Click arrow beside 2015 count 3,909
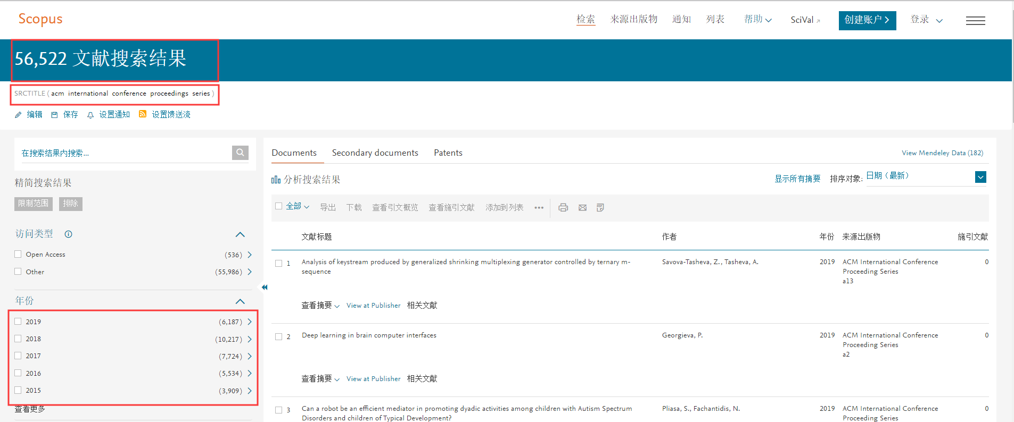 [x=250, y=391]
